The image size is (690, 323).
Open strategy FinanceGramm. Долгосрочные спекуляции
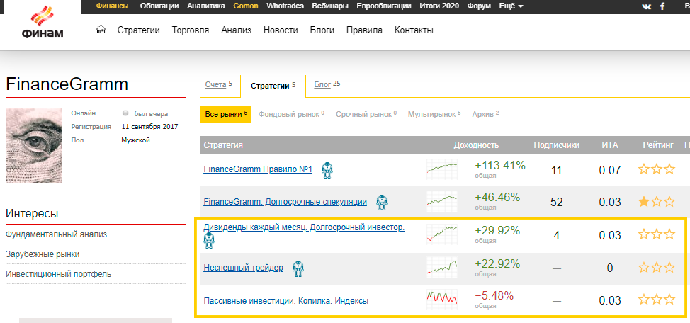pyautogui.click(x=285, y=202)
